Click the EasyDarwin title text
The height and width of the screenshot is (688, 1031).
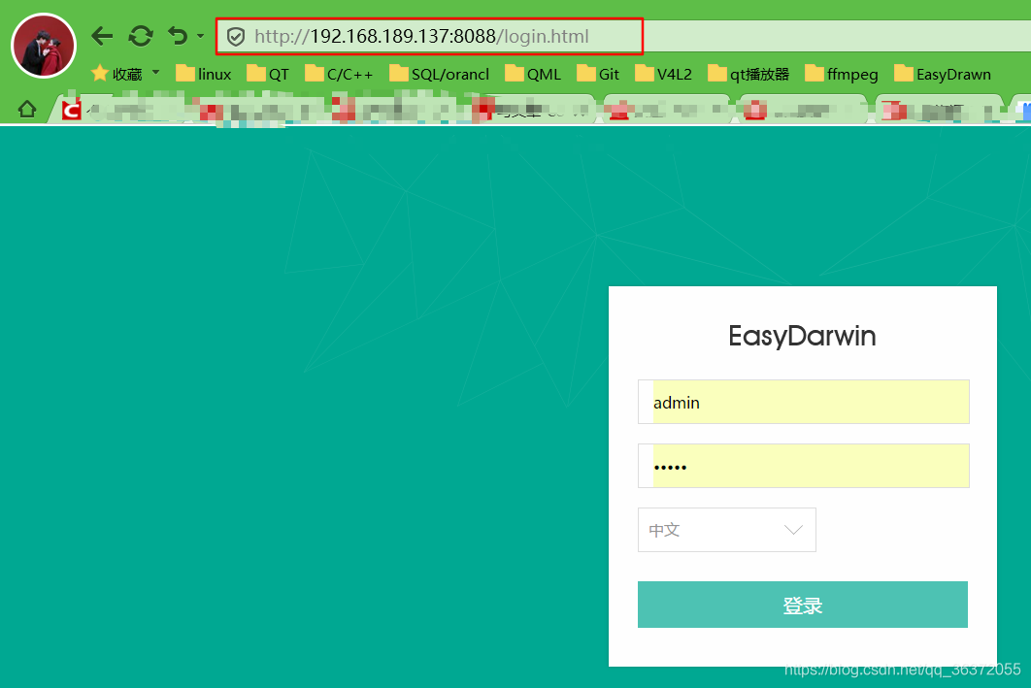pyautogui.click(x=802, y=336)
